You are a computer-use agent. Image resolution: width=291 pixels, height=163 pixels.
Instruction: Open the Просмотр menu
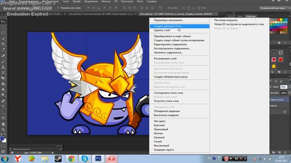tap(127, 1)
